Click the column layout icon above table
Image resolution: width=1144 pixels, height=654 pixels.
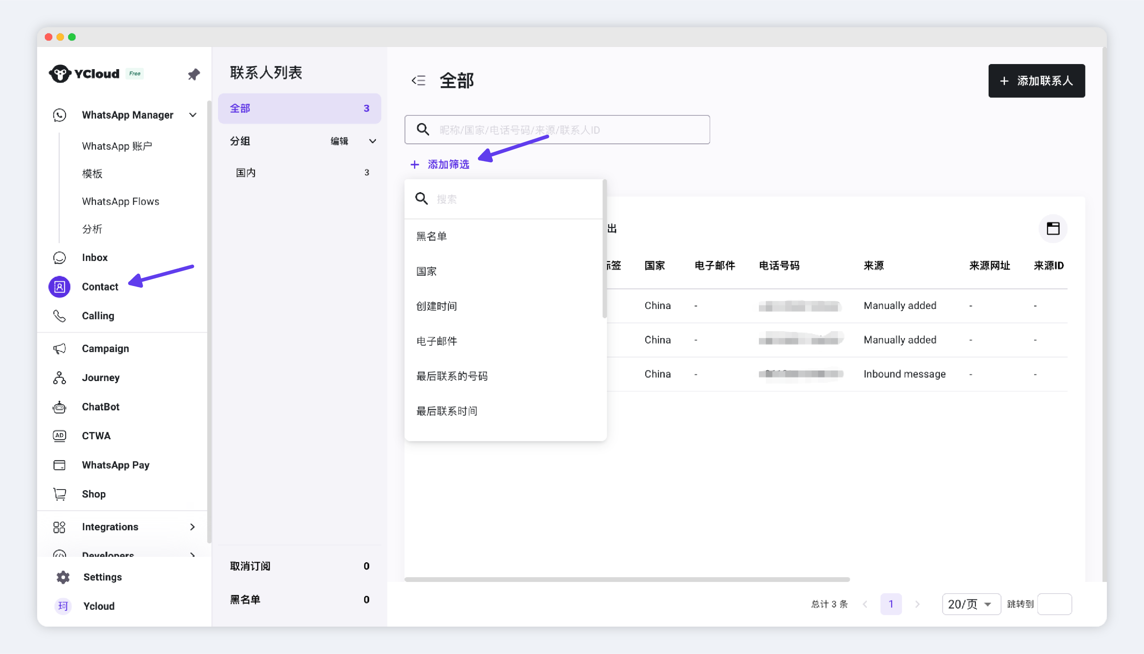click(1053, 229)
